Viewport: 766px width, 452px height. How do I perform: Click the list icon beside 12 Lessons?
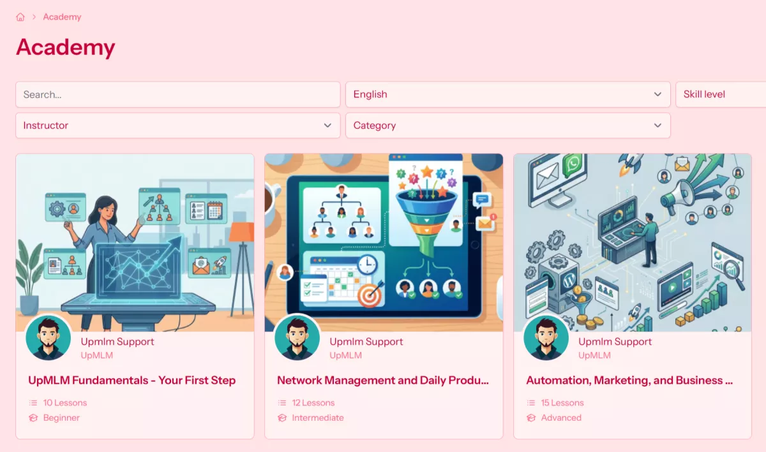click(x=282, y=403)
